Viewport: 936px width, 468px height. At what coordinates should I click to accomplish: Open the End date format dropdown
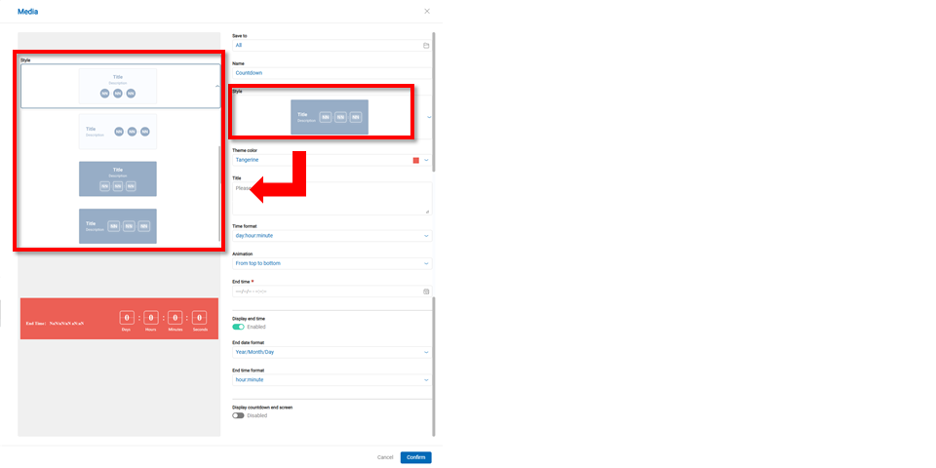click(331, 352)
